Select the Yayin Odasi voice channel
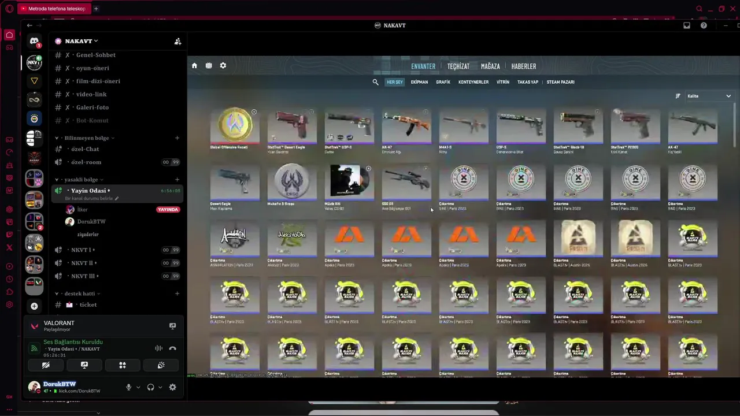This screenshot has width=740, height=416. [x=117, y=194]
